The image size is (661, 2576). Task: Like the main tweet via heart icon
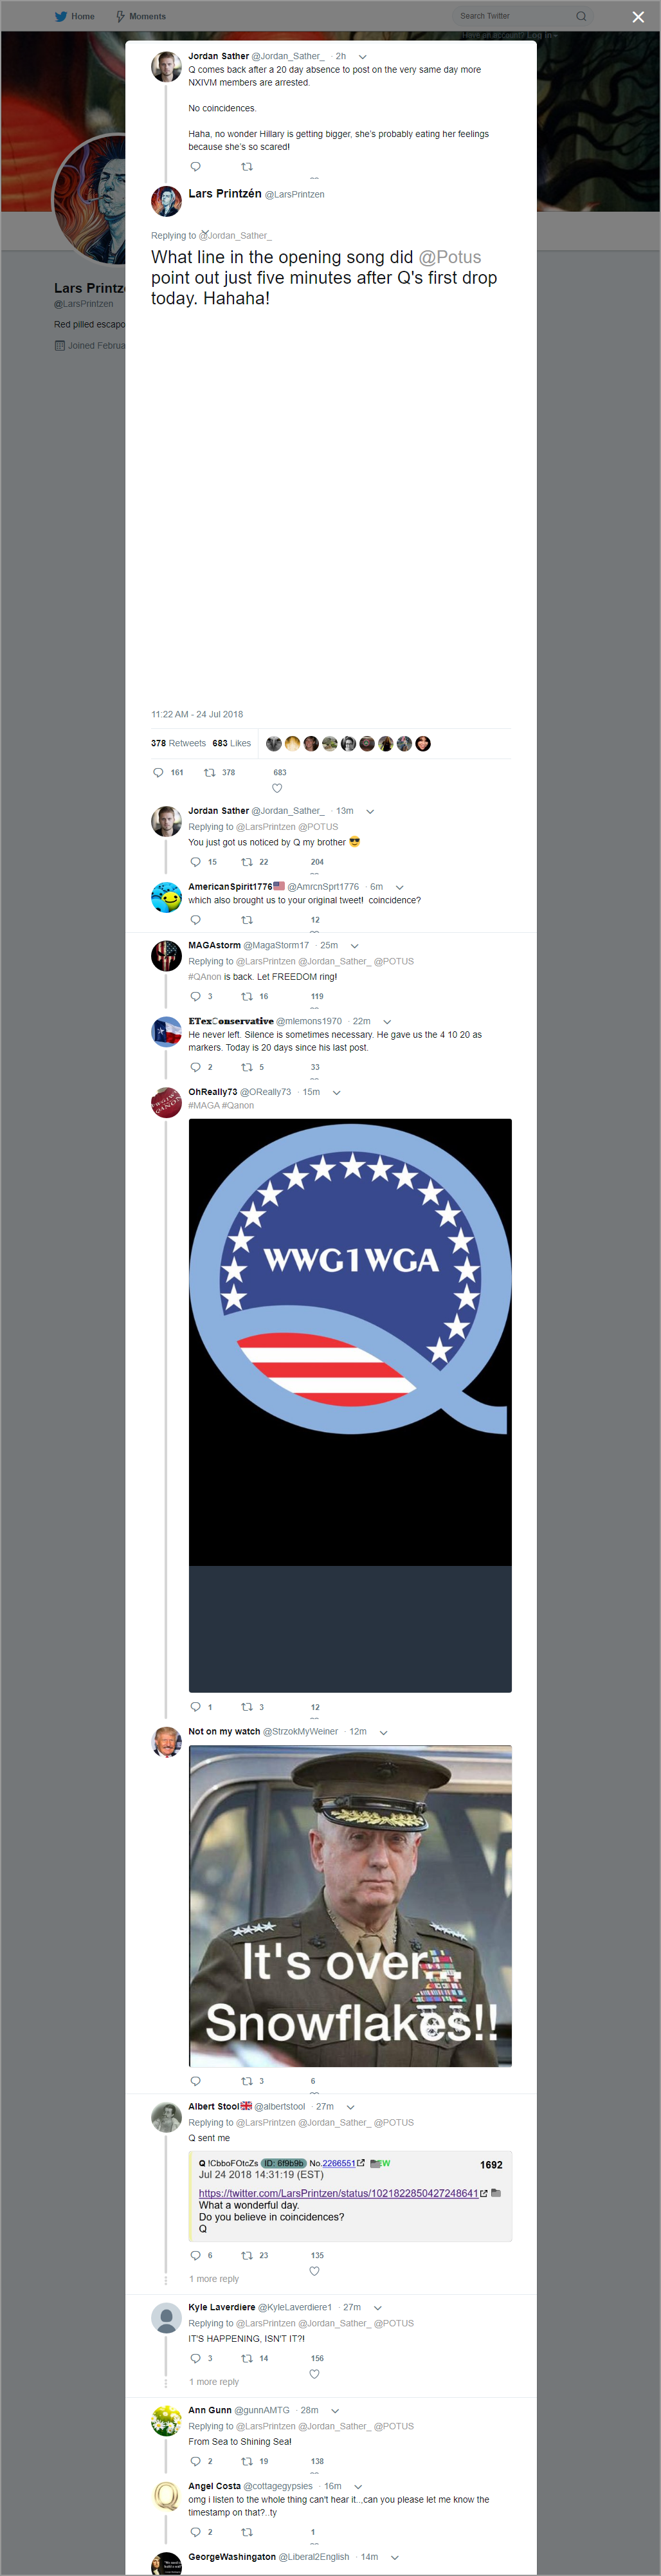pos(277,788)
